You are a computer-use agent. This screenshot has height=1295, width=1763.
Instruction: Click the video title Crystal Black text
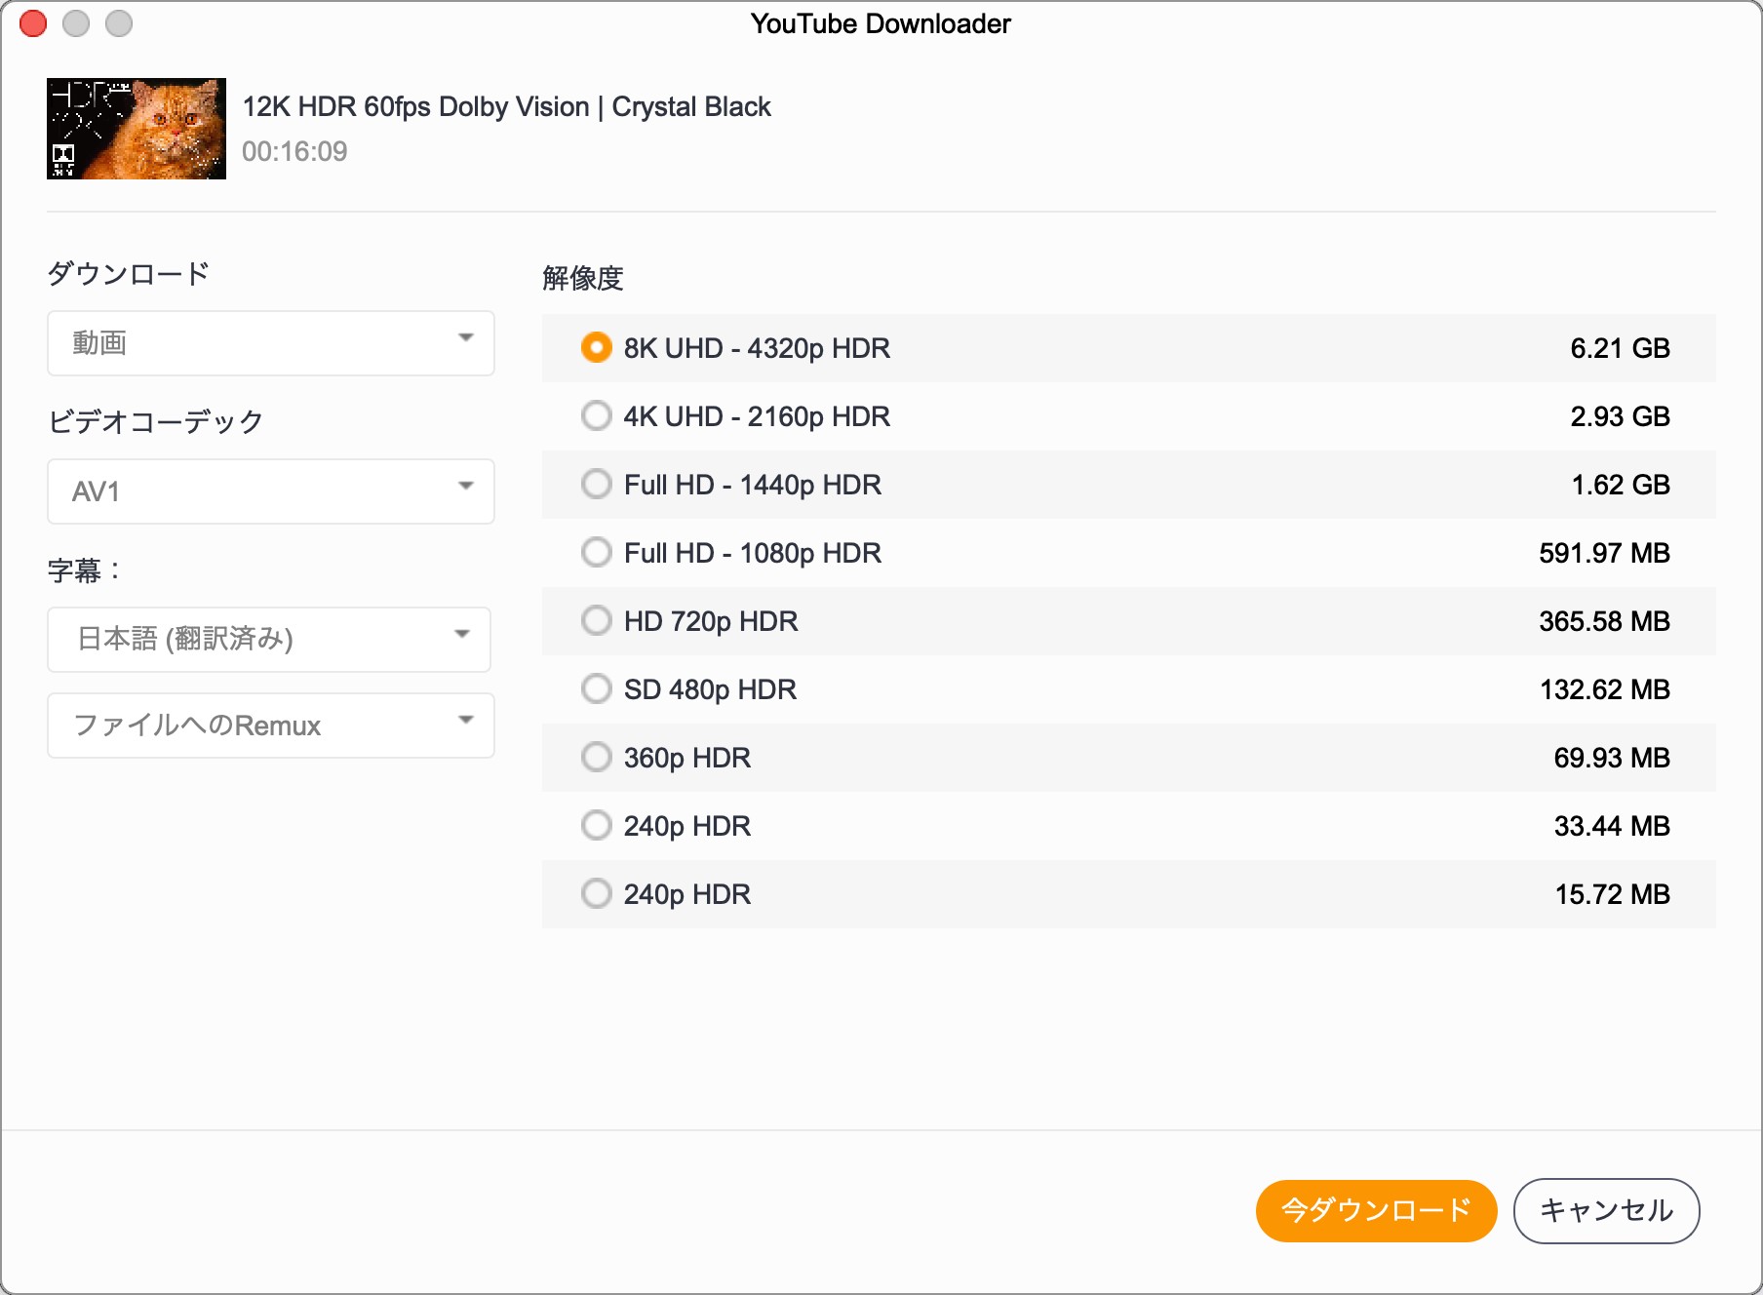[506, 106]
